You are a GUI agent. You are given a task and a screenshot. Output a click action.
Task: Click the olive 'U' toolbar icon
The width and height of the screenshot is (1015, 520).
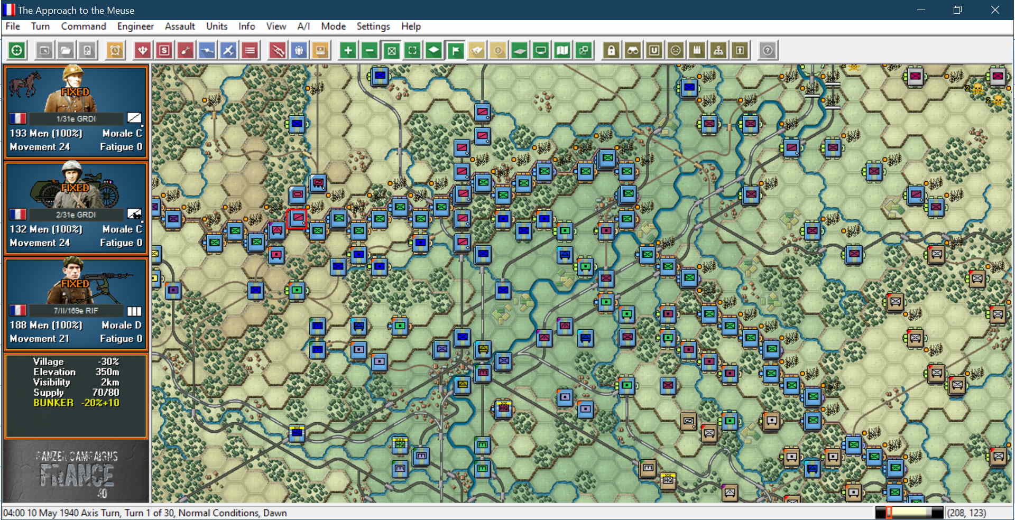pyautogui.click(x=654, y=51)
